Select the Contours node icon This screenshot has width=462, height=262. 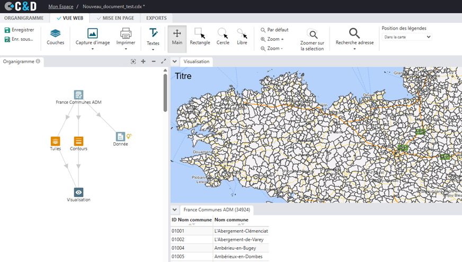click(x=78, y=141)
